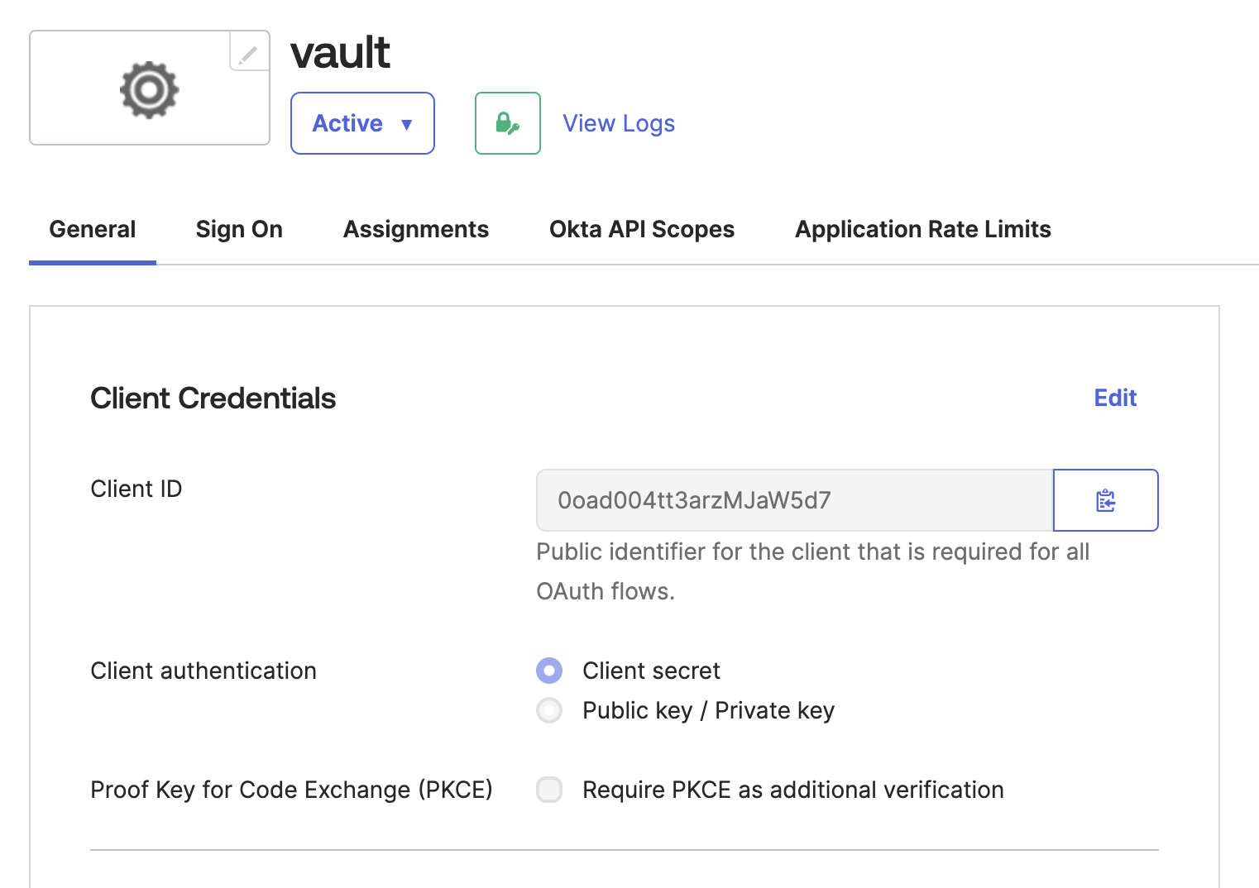Viewport: 1259px width, 888px height.
Task: Switch to the Sign On tab
Action: coord(239,230)
